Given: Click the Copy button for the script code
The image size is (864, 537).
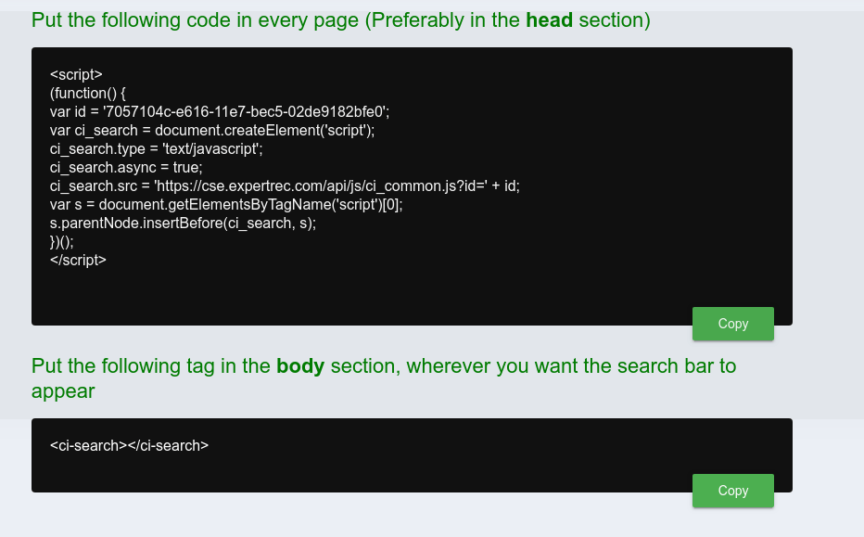Looking at the screenshot, I should (x=732, y=324).
